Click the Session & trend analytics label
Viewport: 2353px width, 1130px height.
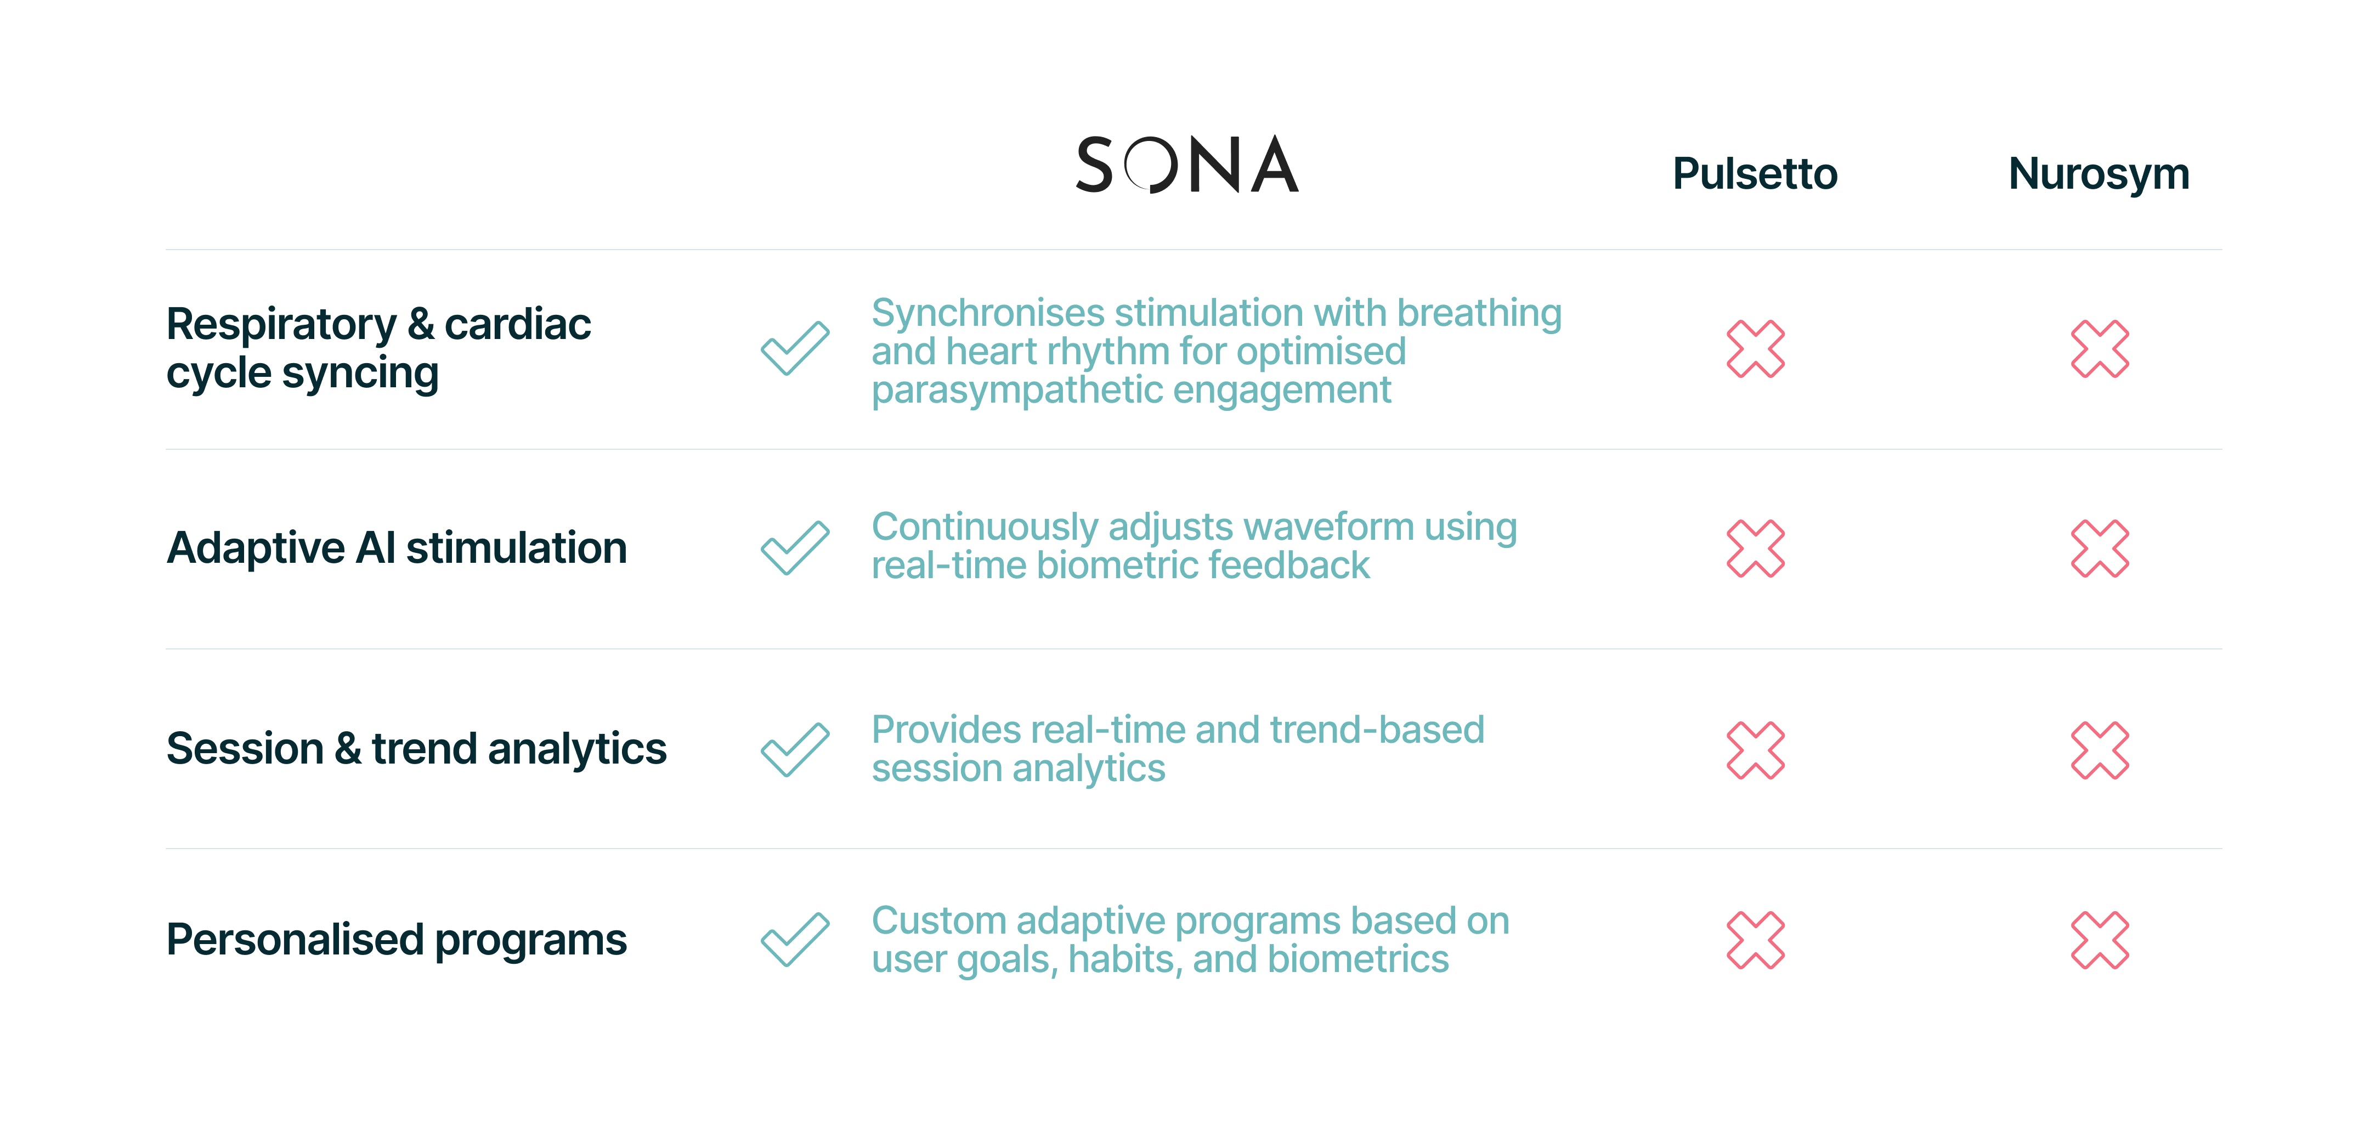tap(416, 749)
